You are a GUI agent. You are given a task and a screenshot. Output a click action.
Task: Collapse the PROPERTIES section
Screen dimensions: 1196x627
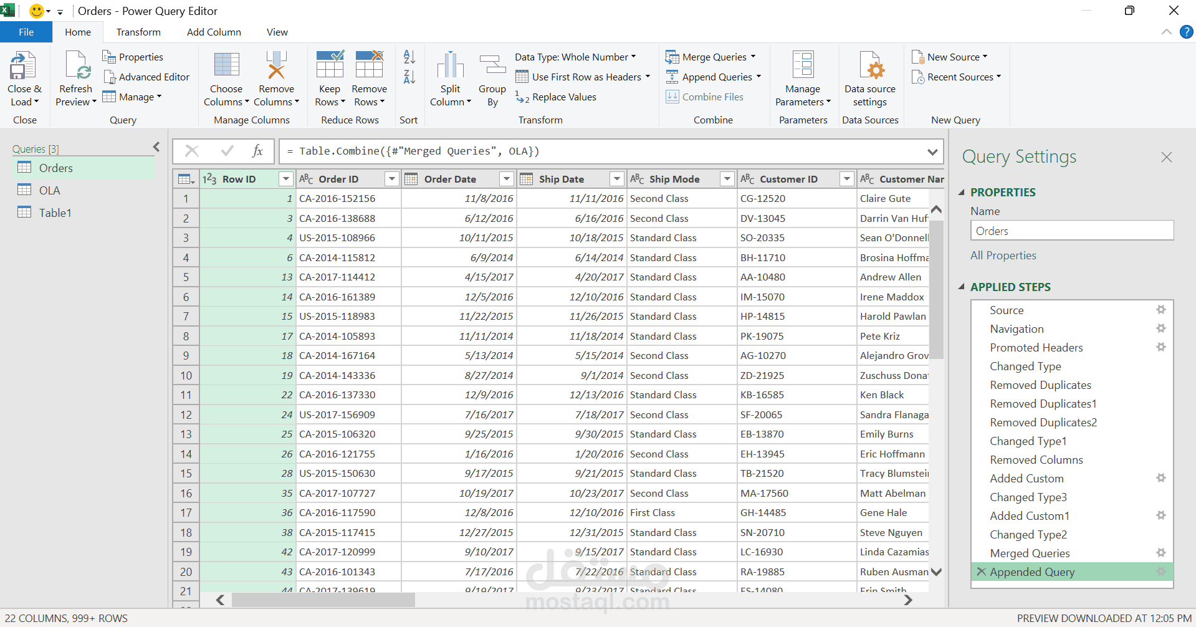tap(961, 193)
